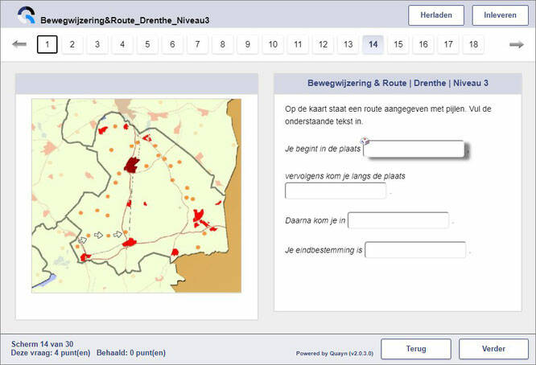Image resolution: width=536 pixels, height=365 pixels.
Task: Jump to question 1
Action: (x=47, y=44)
